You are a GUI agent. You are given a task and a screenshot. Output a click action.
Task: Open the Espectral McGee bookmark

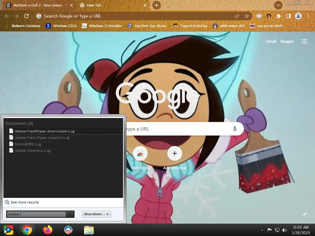coord(190,26)
